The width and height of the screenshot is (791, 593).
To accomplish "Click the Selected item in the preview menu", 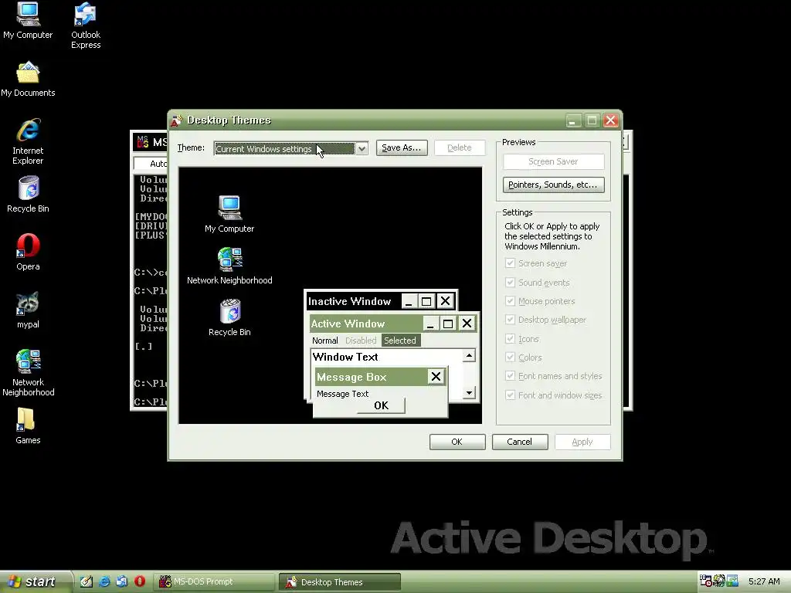I will [400, 341].
